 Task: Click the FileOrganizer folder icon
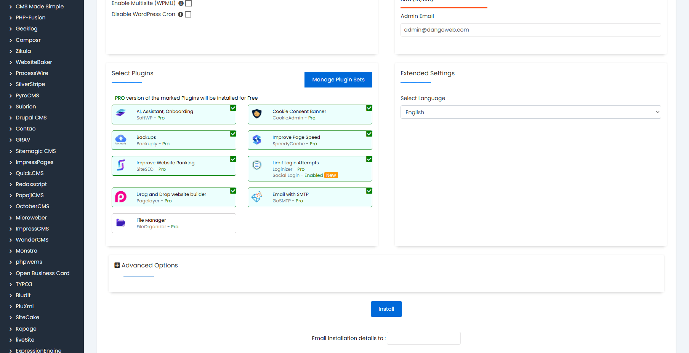click(x=121, y=223)
